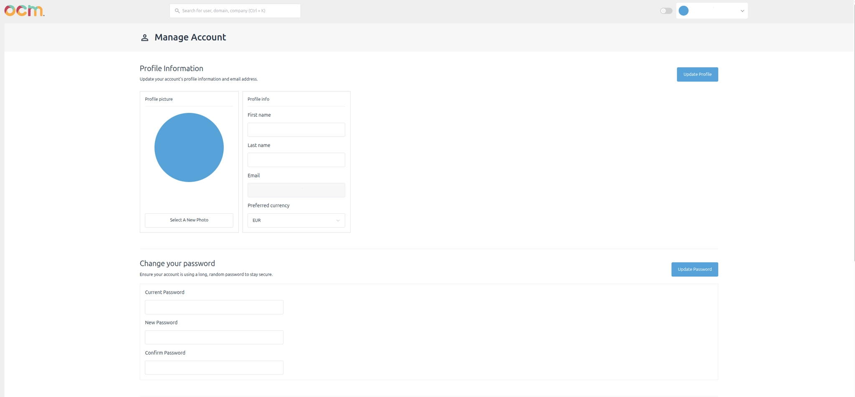
Task: Click the sun icon inside the theme switch
Action: click(663, 10)
